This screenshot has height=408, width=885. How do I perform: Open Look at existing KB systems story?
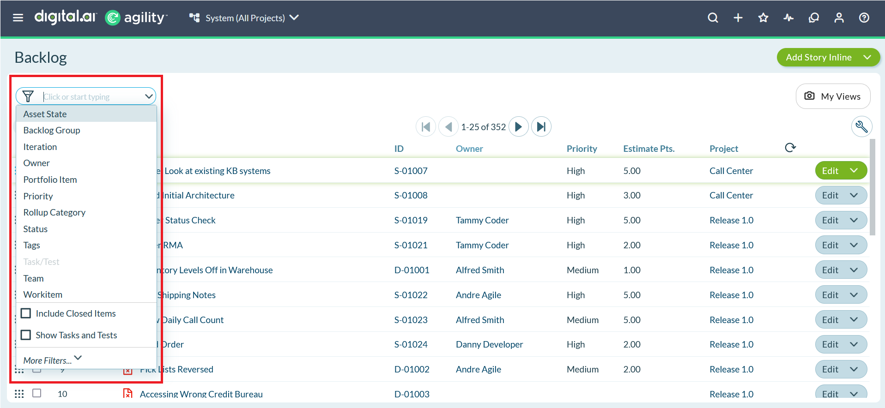click(218, 171)
